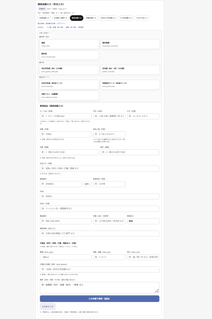This screenshot has width=212, height=319.
Task: Open the お見舞い金額入力 tab
Action: (60, 18)
